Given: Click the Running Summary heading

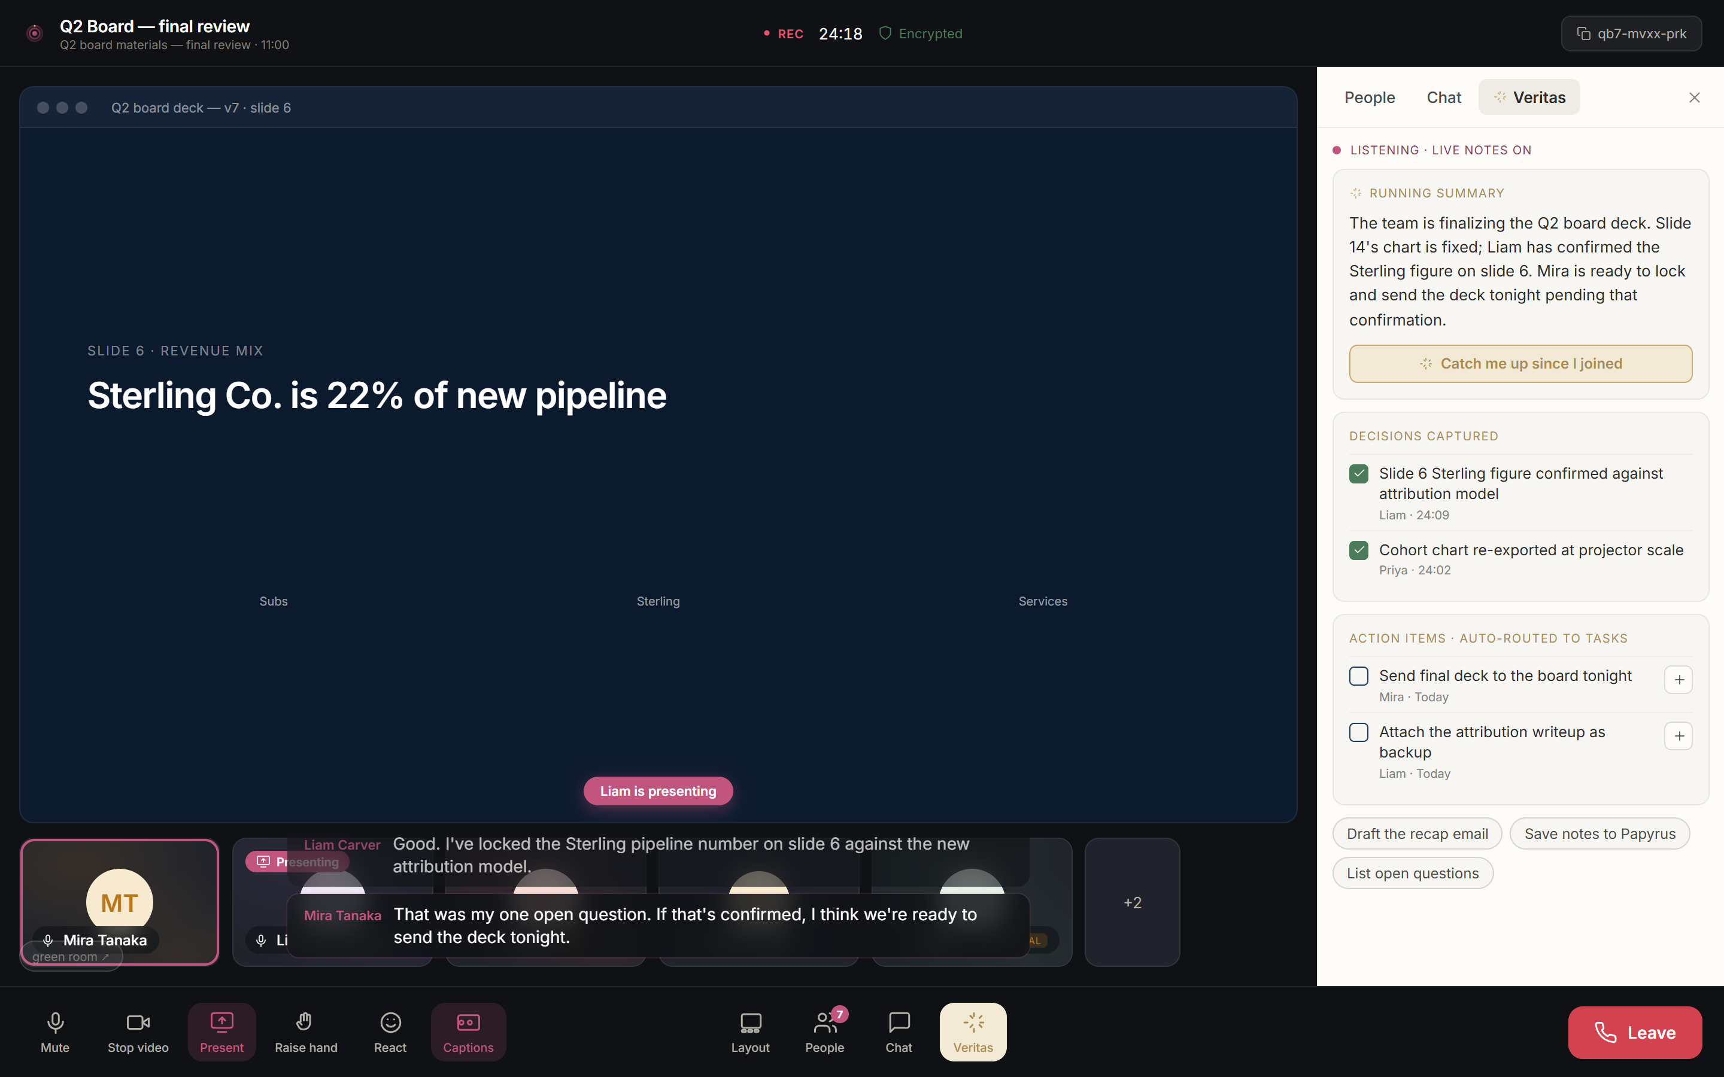Looking at the screenshot, I should [1436, 193].
